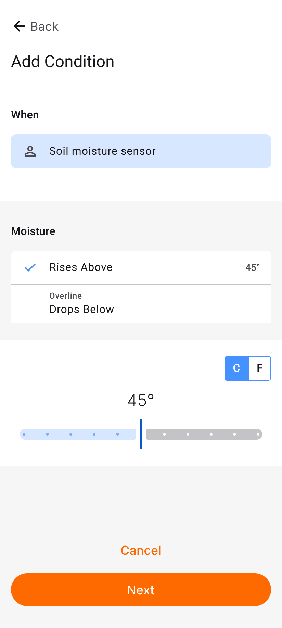Click the Back text link
Viewport: 282px width, 628px height.
point(44,26)
